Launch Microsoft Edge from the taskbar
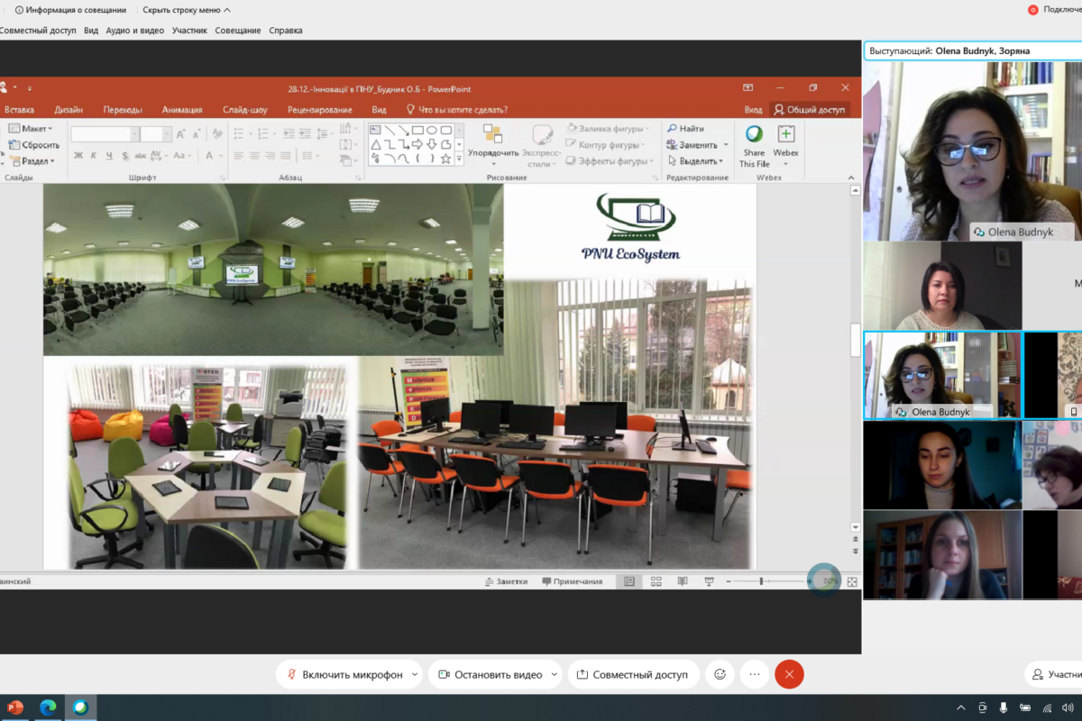Screen dimensions: 1082x721 pyautogui.click(x=48, y=707)
